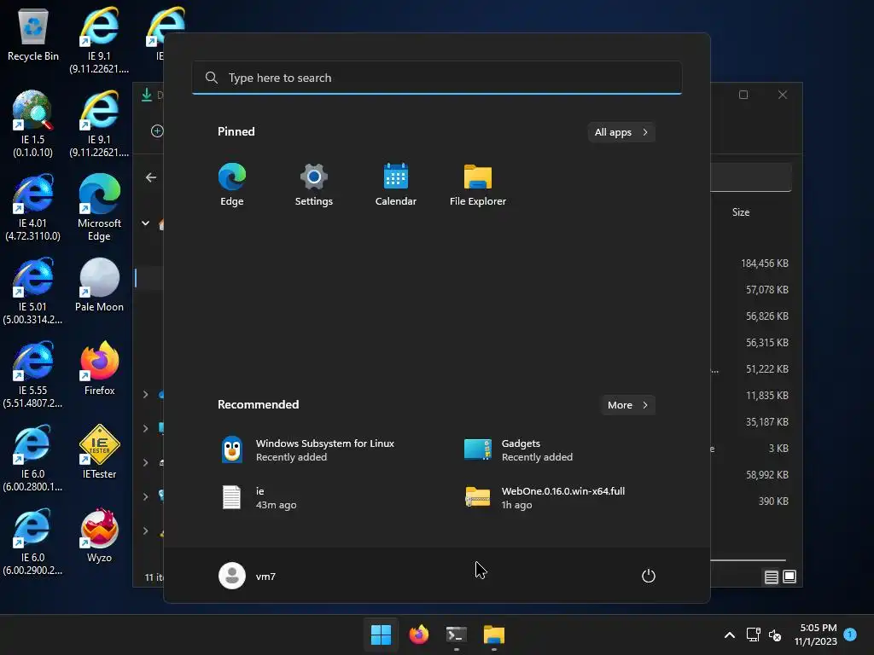Click the 184,456 KB size cell
874x655 pixels.
click(x=764, y=264)
